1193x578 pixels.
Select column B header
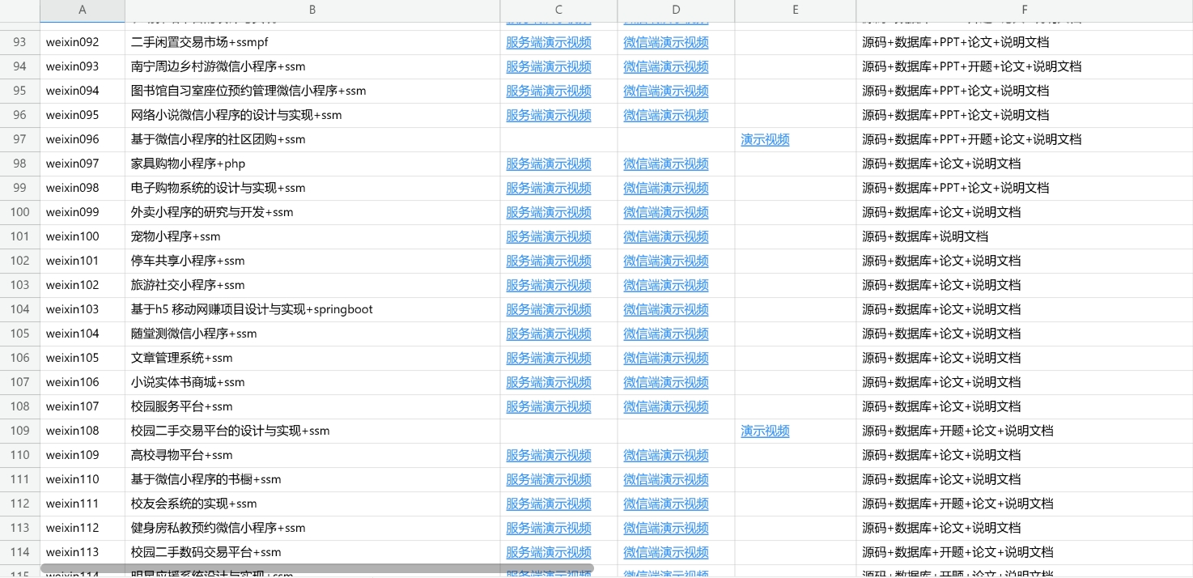(x=312, y=11)
